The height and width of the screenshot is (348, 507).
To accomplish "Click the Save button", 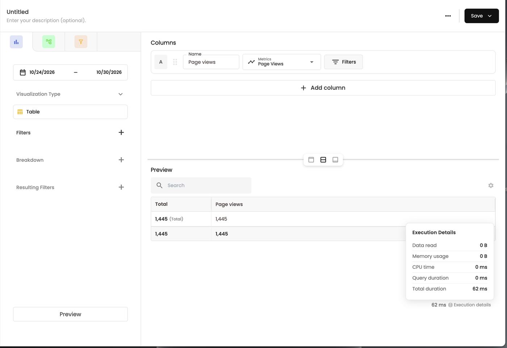I will point(482,16).
